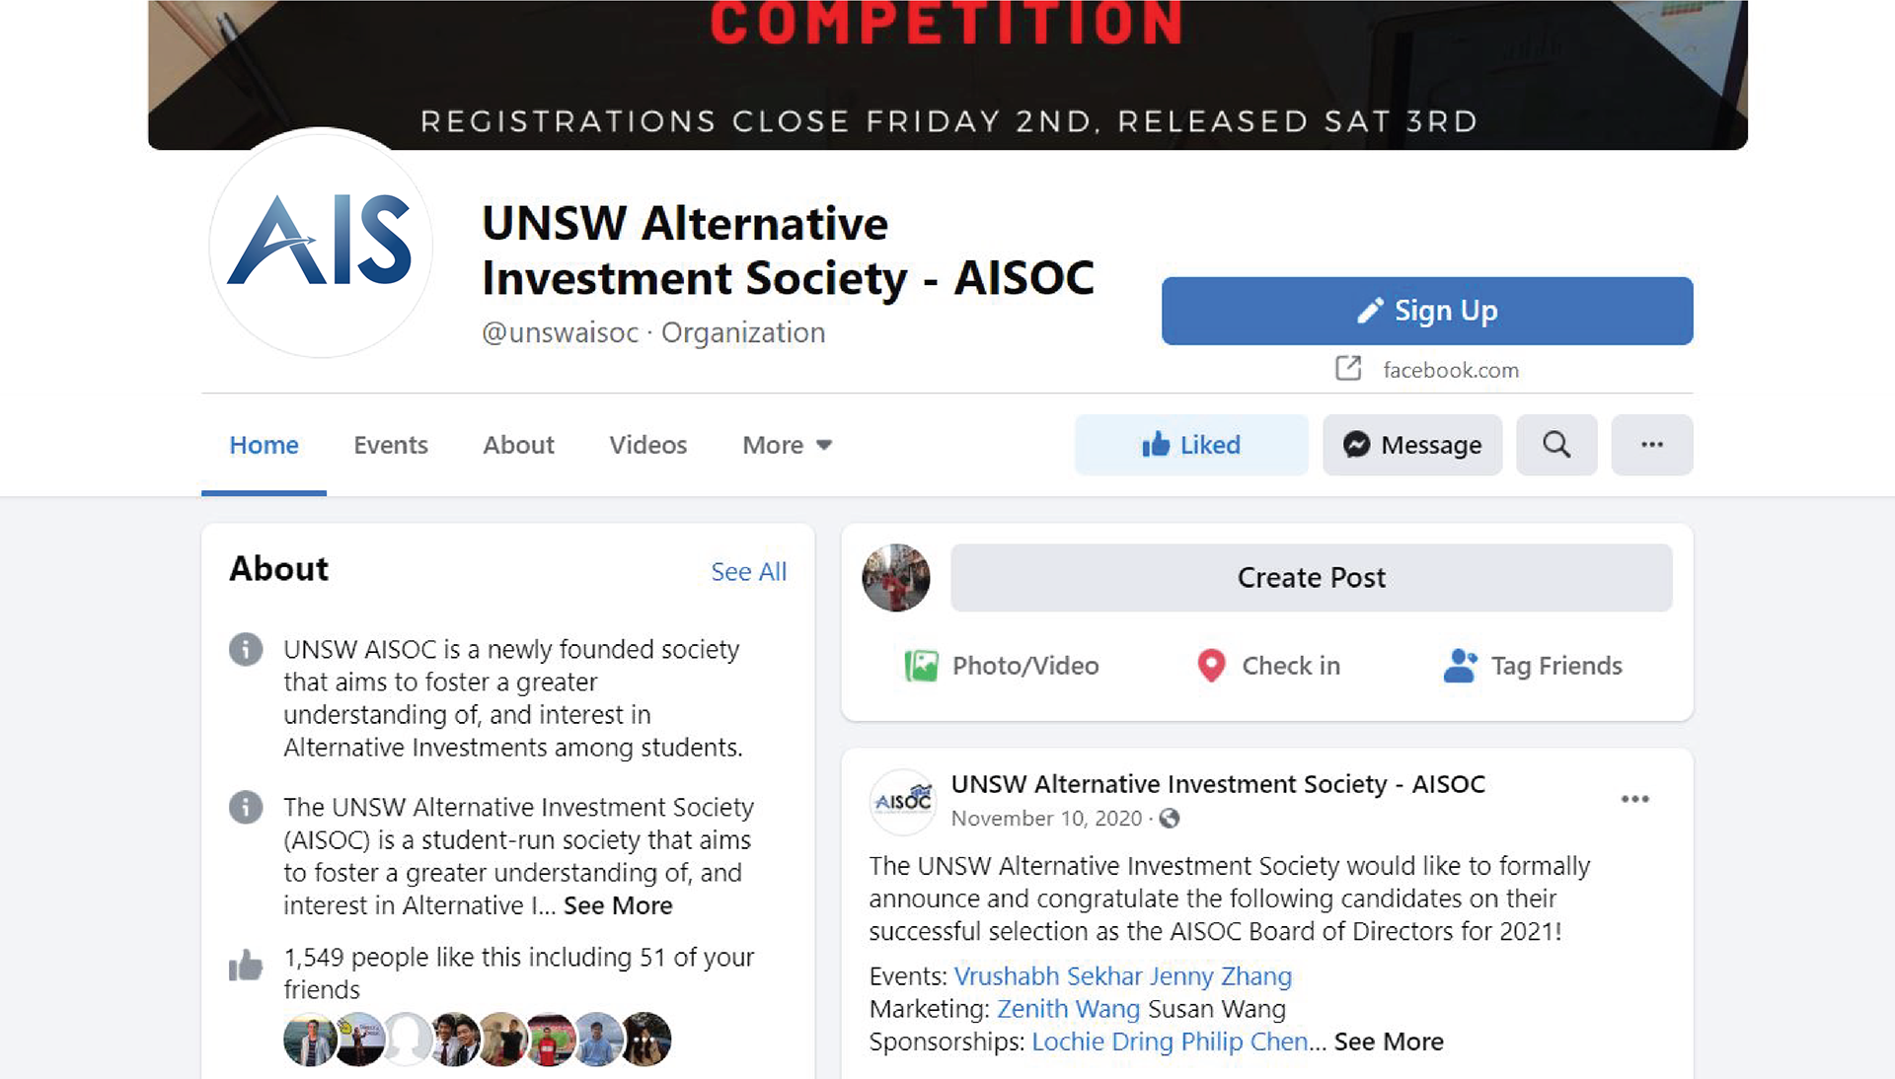This screenshot has width=1895, height=1079.
Task: Click the blue Sign Up button
Action: 1427,311
